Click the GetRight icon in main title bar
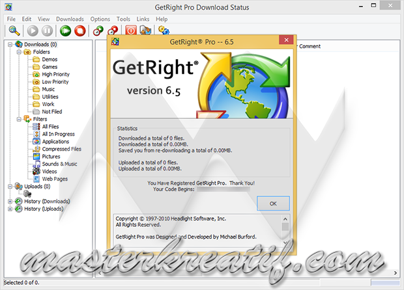Image resolution: width=404 pixels, height=290 pixels. tap(8, 7)
